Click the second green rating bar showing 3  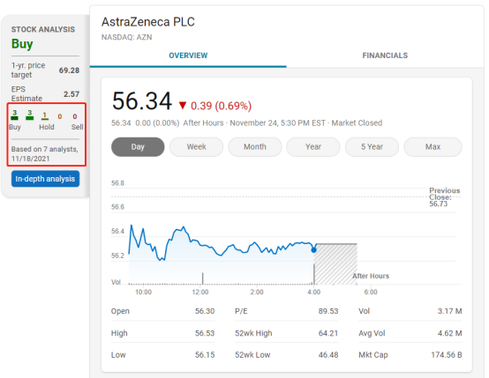pos(30,118)
